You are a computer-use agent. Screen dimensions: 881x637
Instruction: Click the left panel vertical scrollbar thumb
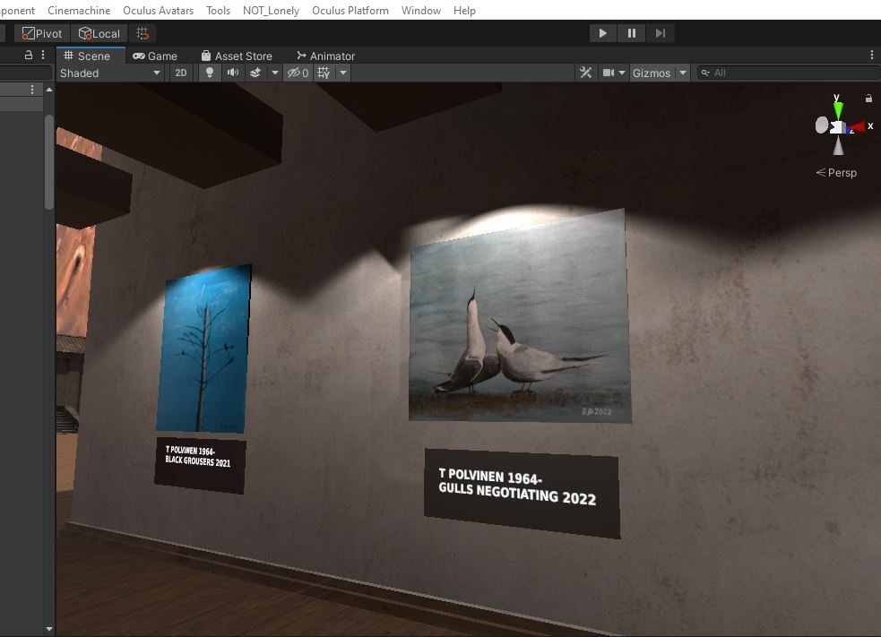point(49,162)
